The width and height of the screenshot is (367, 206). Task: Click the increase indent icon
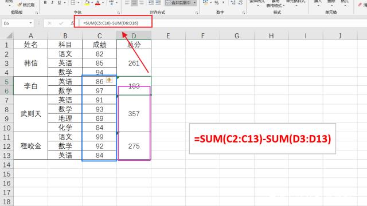(158, 2)
